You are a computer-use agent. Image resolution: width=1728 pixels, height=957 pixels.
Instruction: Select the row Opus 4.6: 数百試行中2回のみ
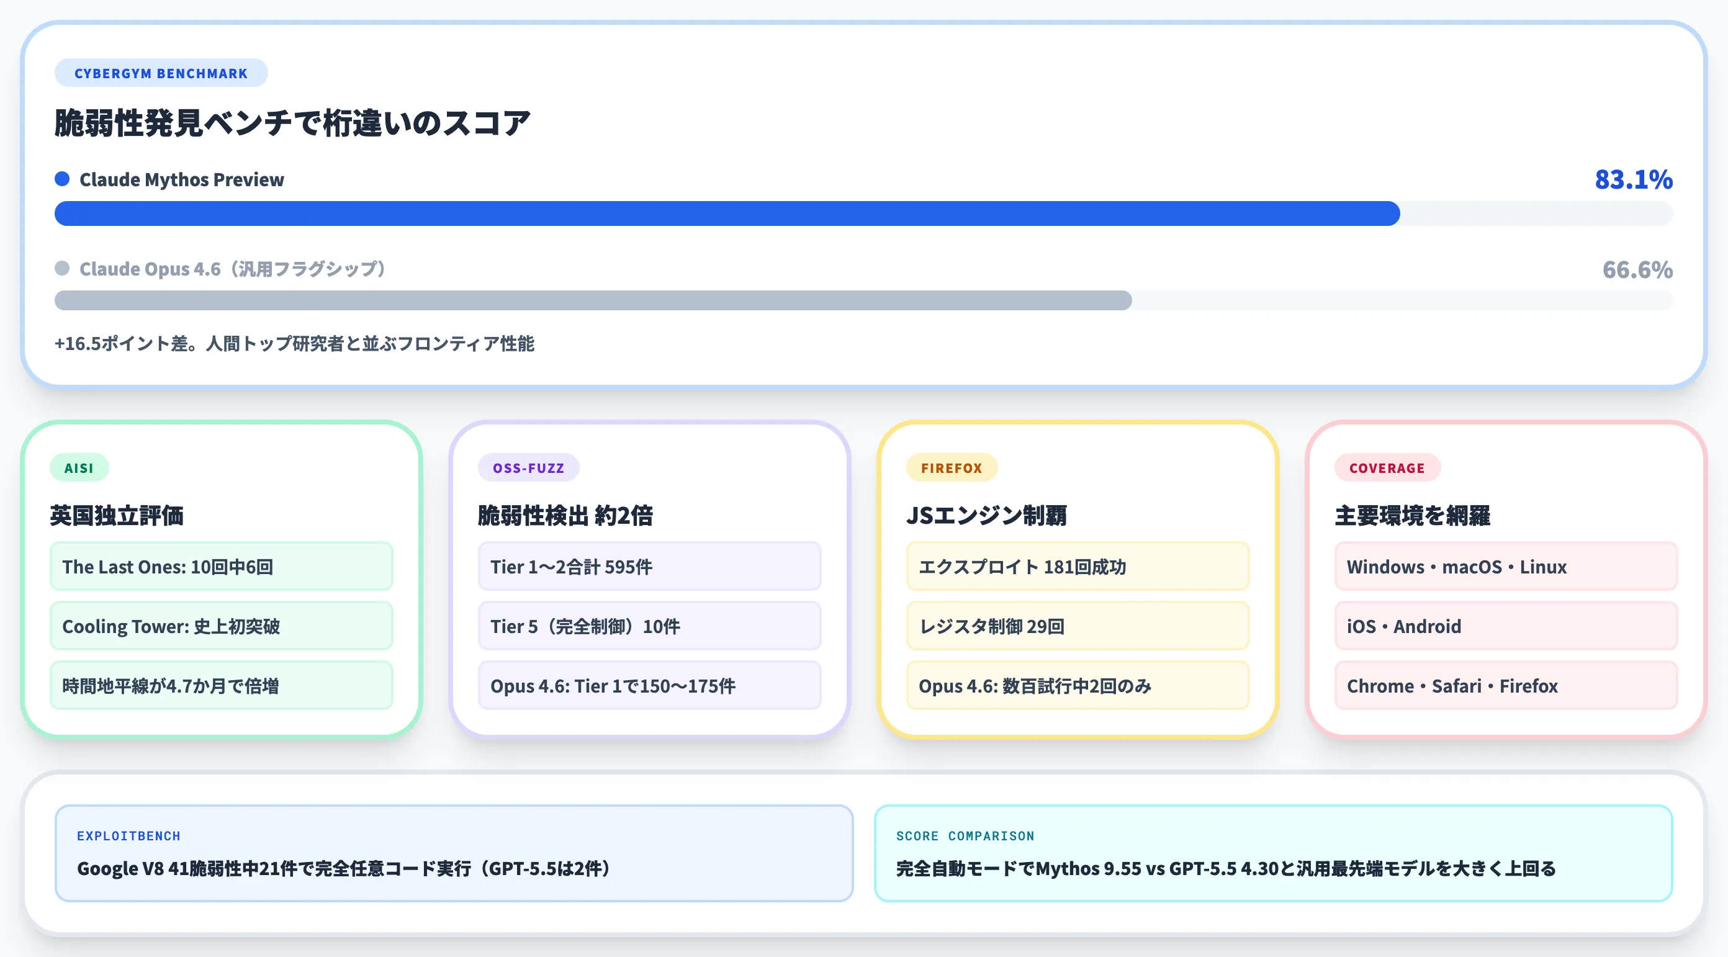coord(1078,686)
